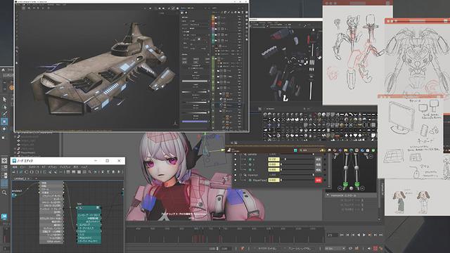Click the blue Maya M logo icon on left sidebar
This screenshot has height=253, width=450.
tap(4, 217)
